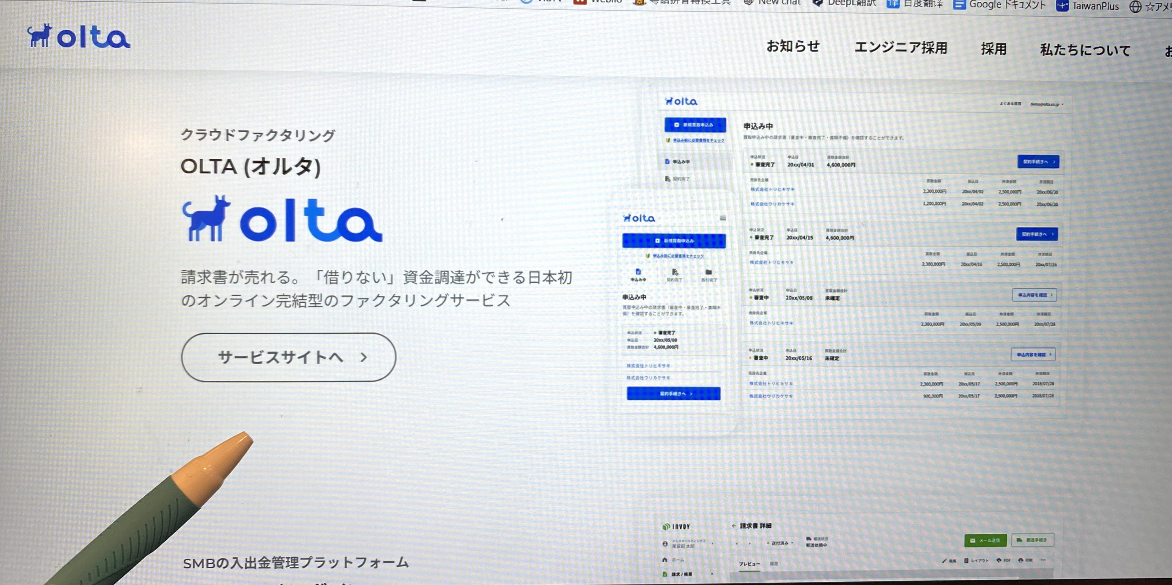Click the ホーム home icon in the INVOY sidebar
The height and width of the screenshot is (585, 1172).
point(665,560)
